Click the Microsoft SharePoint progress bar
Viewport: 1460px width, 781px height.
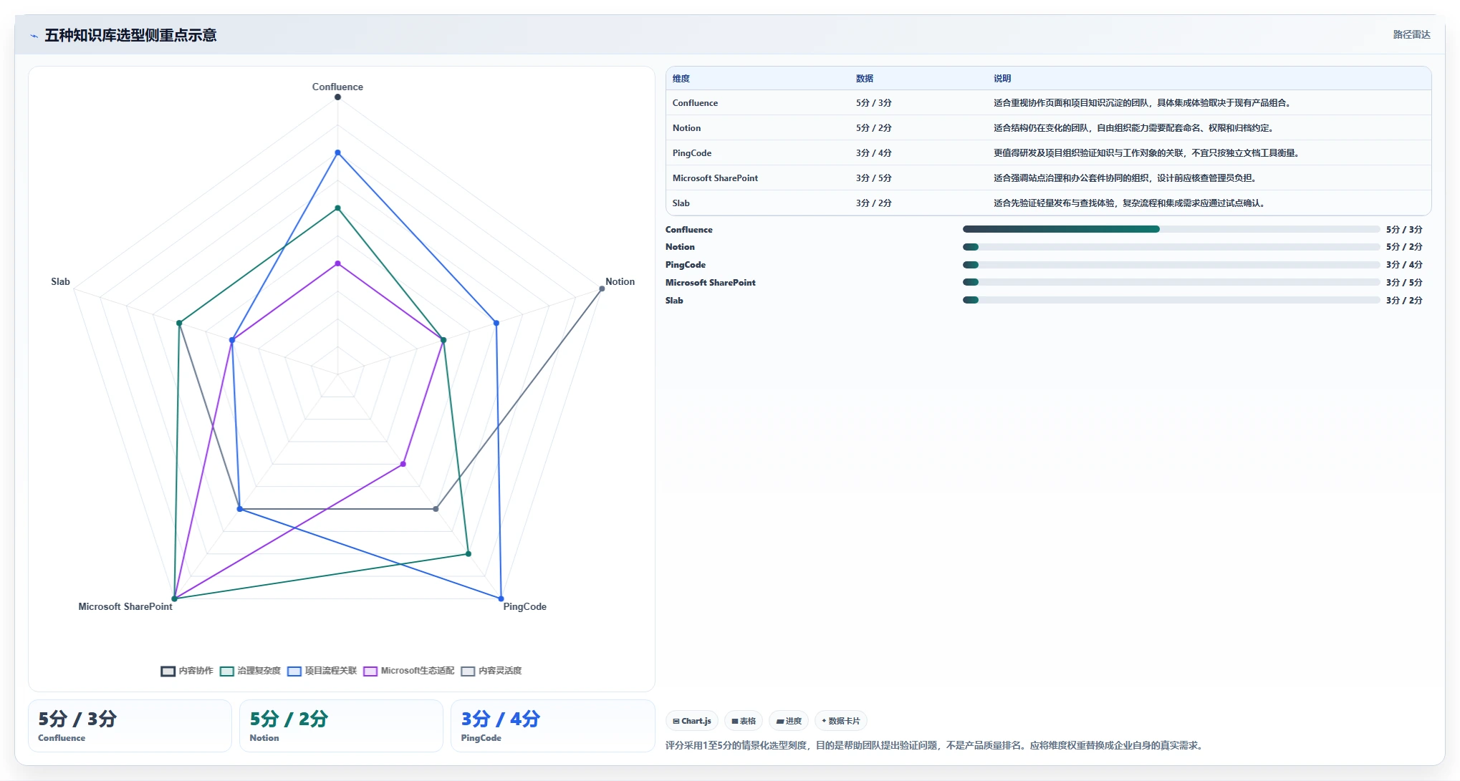(1171, 283)
